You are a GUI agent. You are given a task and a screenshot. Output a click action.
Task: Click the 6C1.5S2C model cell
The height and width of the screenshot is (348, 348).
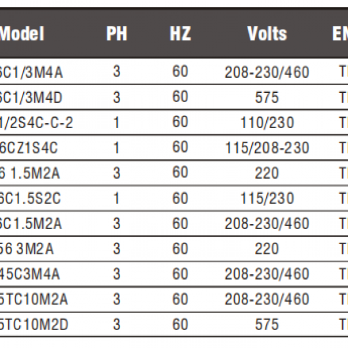pyautogui.click(x=30, y=198)
